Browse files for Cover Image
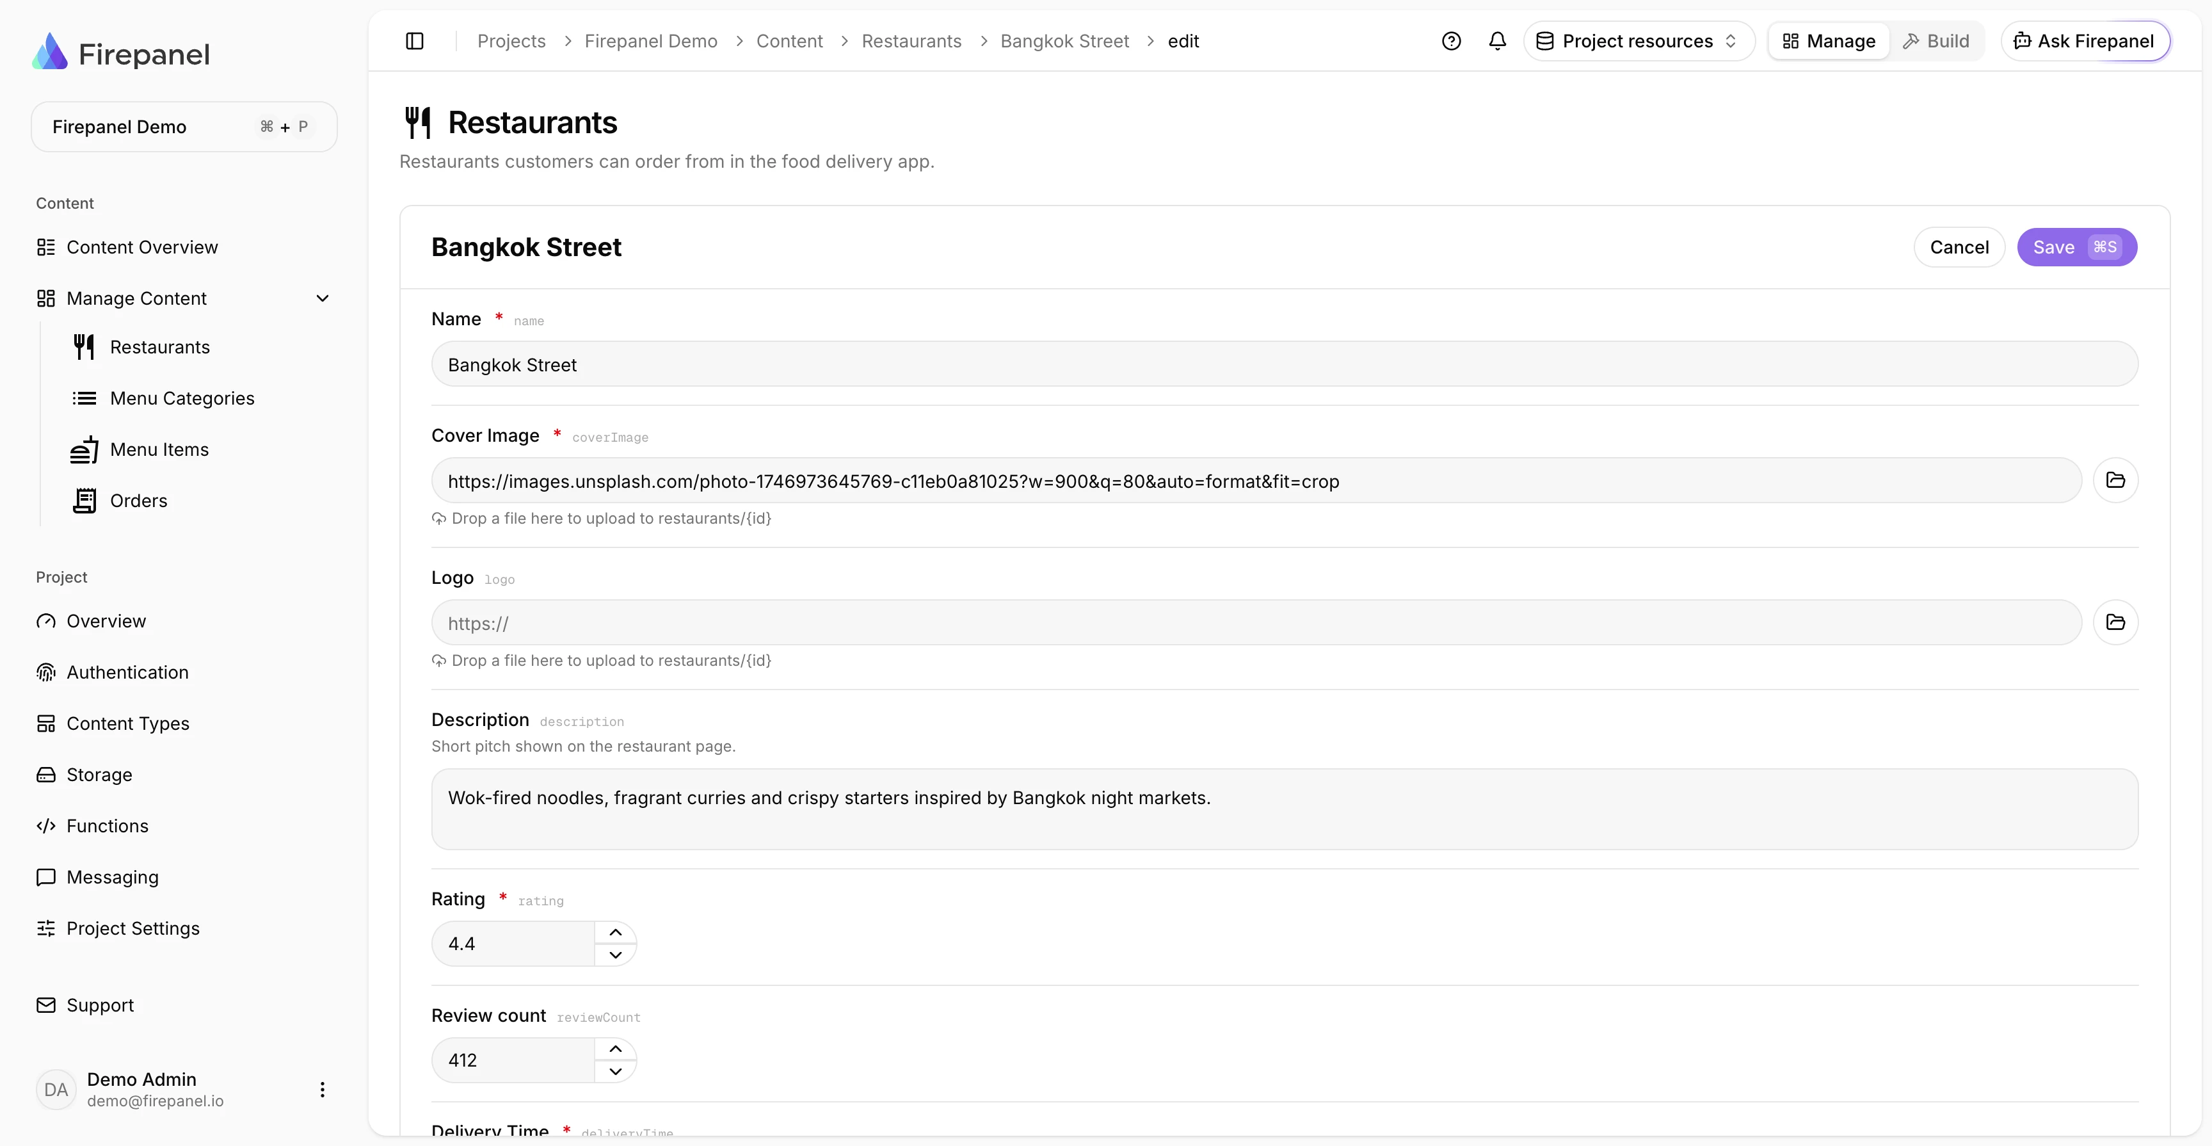 (2115, 480)
